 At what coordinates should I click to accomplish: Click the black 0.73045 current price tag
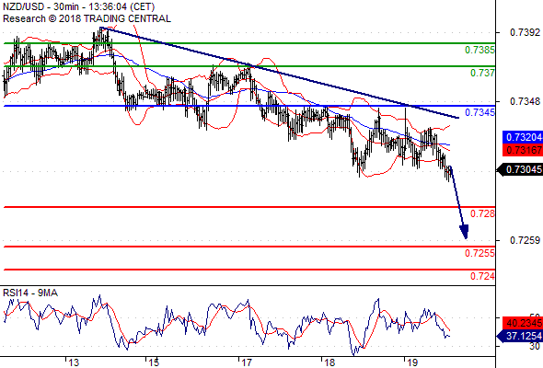point(520,169)
